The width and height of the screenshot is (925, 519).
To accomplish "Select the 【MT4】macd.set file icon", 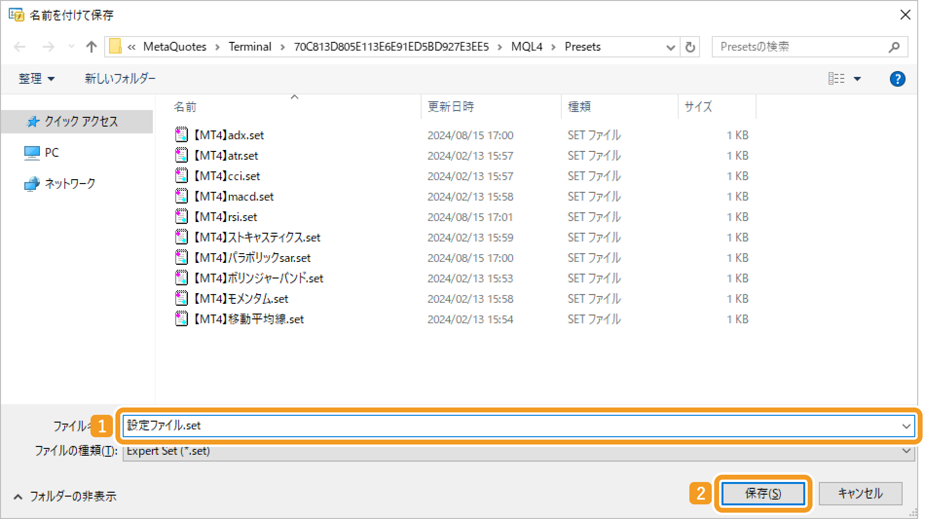I will [x=182, y=196].
